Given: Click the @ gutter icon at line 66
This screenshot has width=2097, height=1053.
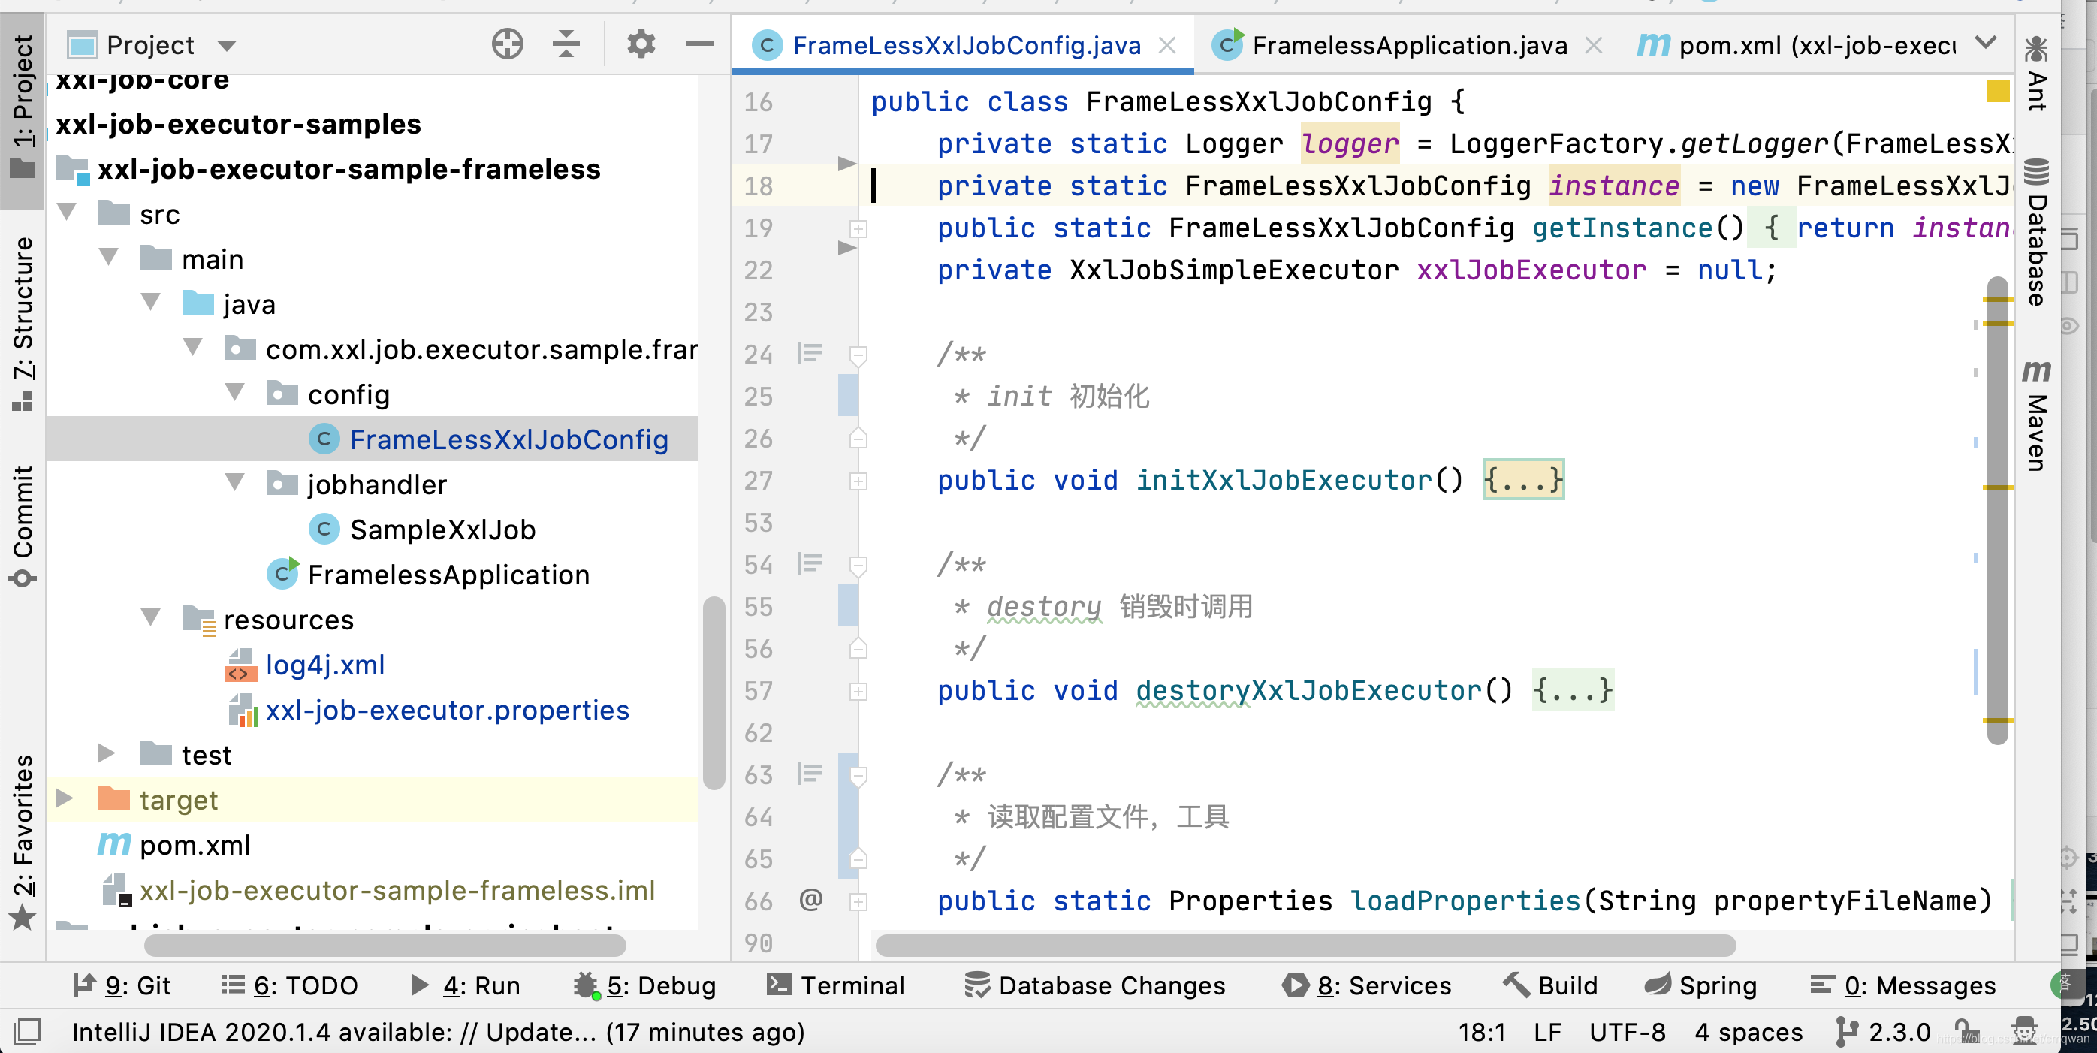Looking at the screenshot, I should tap(811, 899).
